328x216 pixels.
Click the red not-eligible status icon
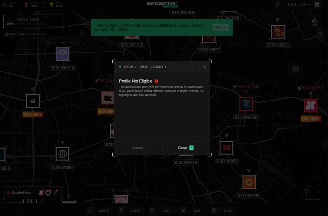pos(156,81)
